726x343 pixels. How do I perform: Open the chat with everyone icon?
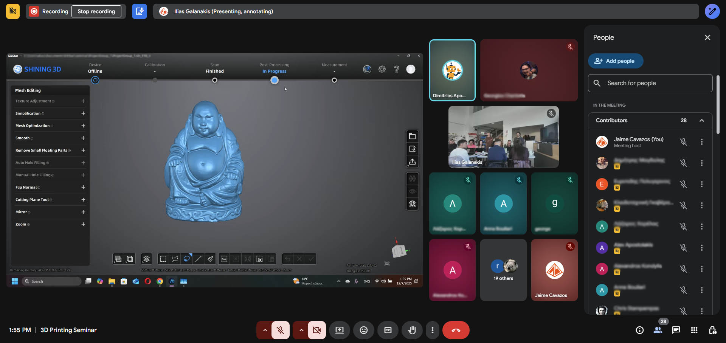[x=676, y=330]
